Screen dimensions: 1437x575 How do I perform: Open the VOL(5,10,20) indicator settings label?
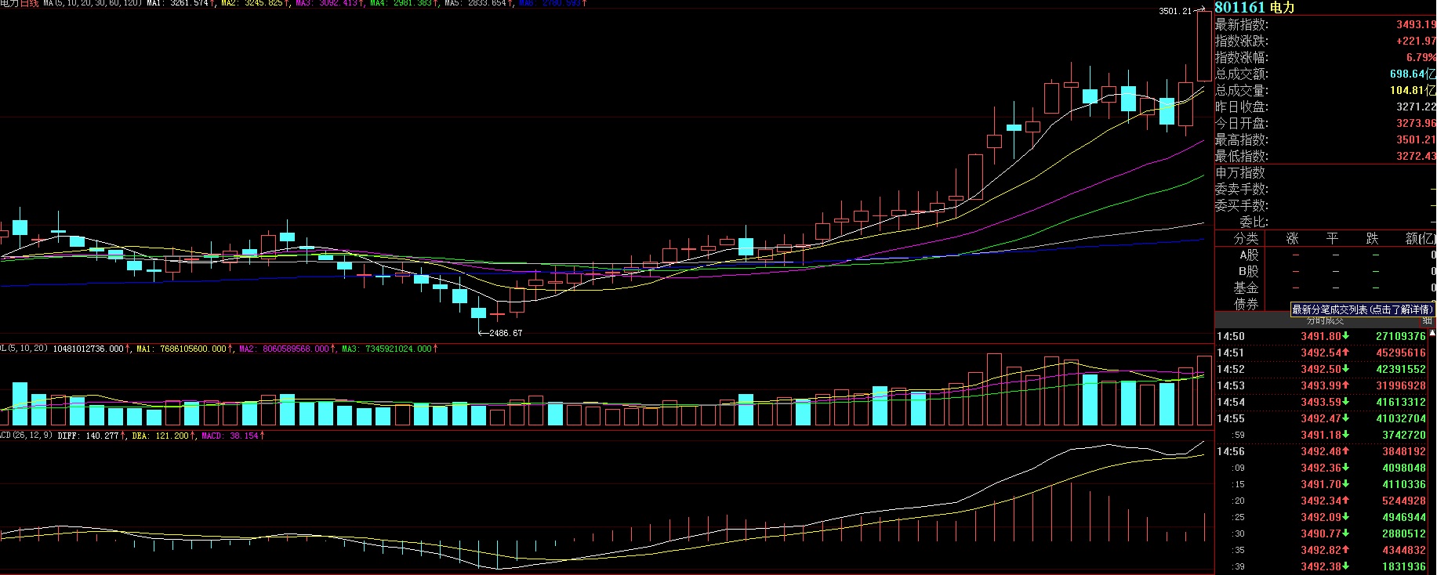pos(24,349)
